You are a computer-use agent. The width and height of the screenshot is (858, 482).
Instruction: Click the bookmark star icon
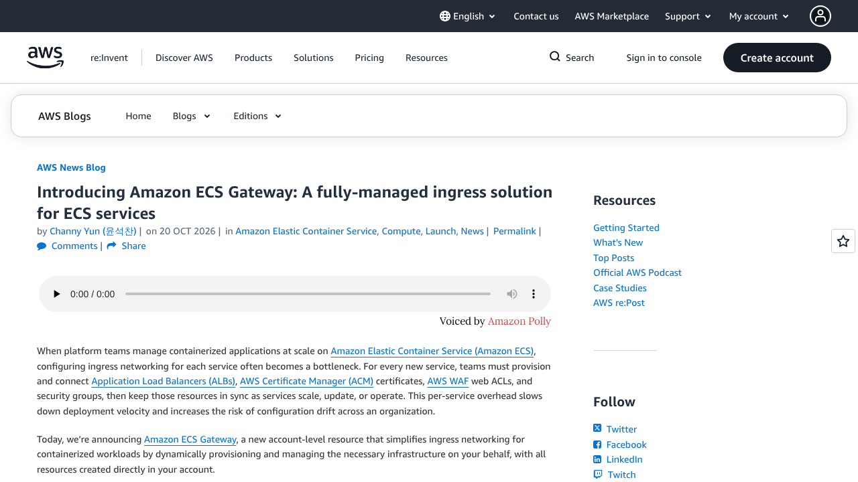point(843,241)
